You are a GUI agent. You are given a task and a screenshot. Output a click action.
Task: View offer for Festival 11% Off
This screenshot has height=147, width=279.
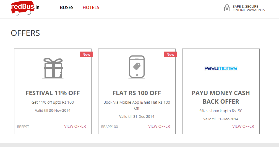click(x=75, y=126)
